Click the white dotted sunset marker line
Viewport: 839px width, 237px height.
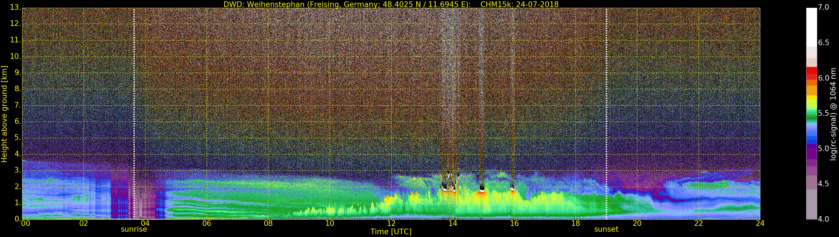(x=606, y=114)
